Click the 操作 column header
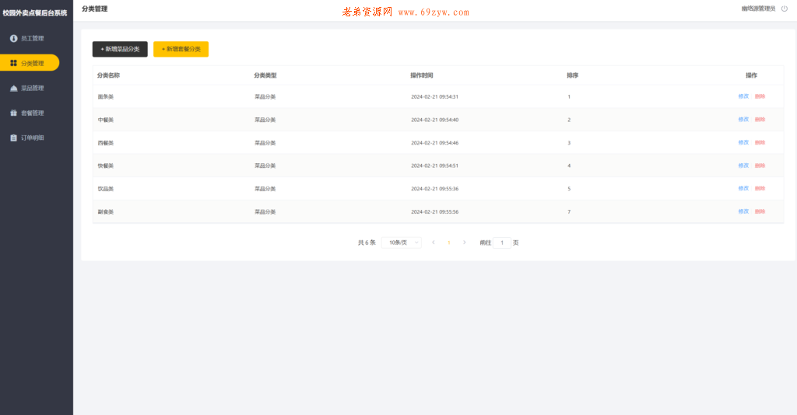Image resolution: width=797 pixels, height=415 pixels. coord(752,75)
